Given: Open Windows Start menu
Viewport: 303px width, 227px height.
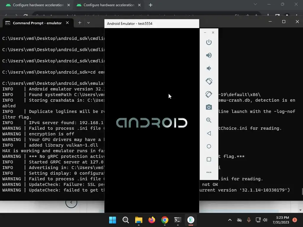Looking at the screenshot, I should [112, 220].
